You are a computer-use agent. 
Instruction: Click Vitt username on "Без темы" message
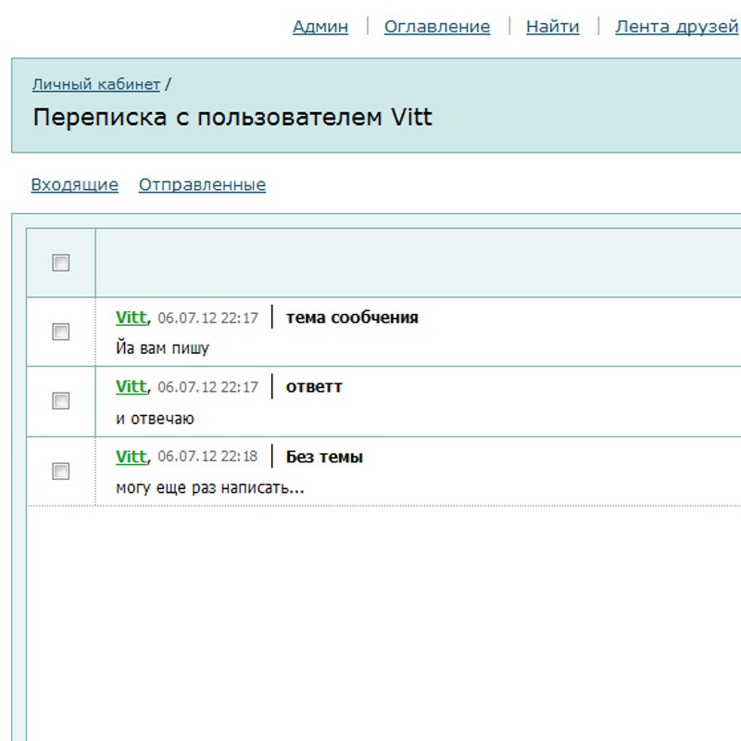click(131, 458)
